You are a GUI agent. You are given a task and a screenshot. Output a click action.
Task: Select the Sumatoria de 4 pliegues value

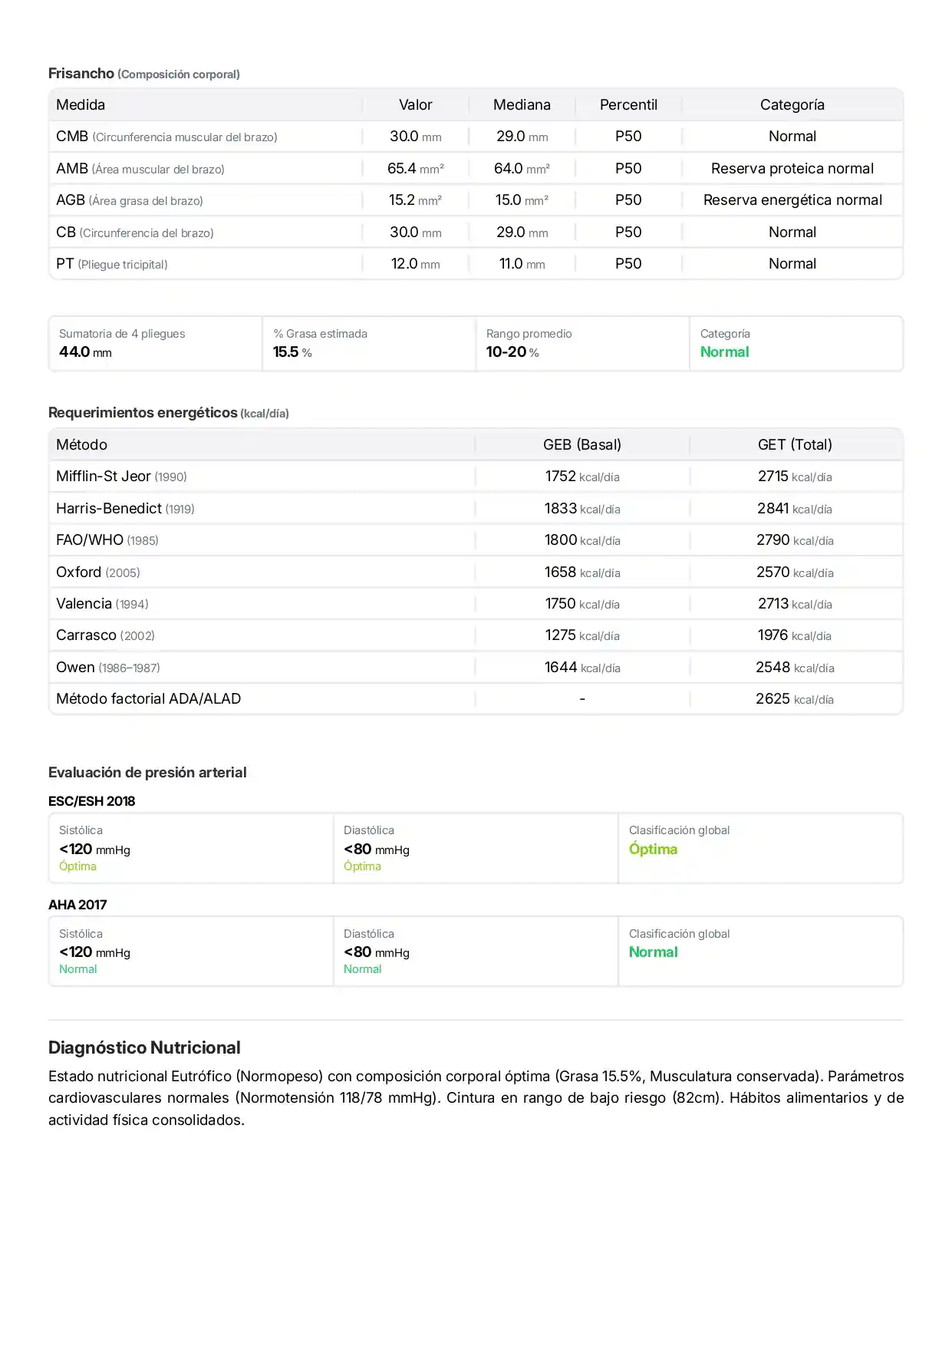coord(85,352)
